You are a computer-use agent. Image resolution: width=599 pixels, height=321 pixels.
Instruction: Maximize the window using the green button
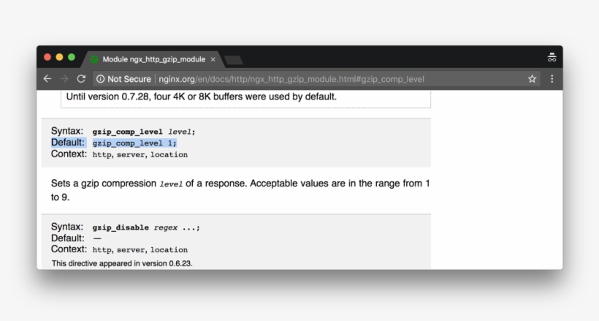tap(72, 57)
